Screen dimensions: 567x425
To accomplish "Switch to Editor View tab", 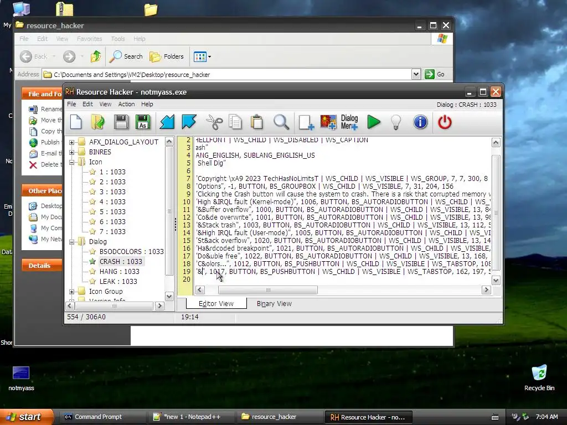I will pyautogui.click(x=217, y=304).
